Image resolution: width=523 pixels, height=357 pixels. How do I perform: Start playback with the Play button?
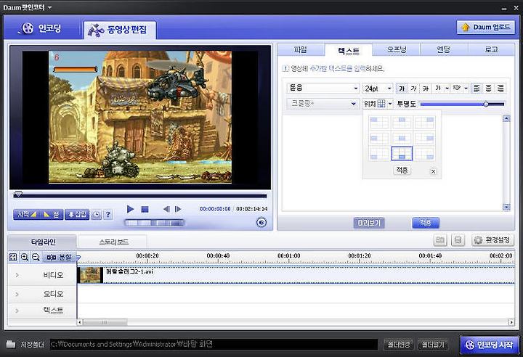click(x=130, y=209)
